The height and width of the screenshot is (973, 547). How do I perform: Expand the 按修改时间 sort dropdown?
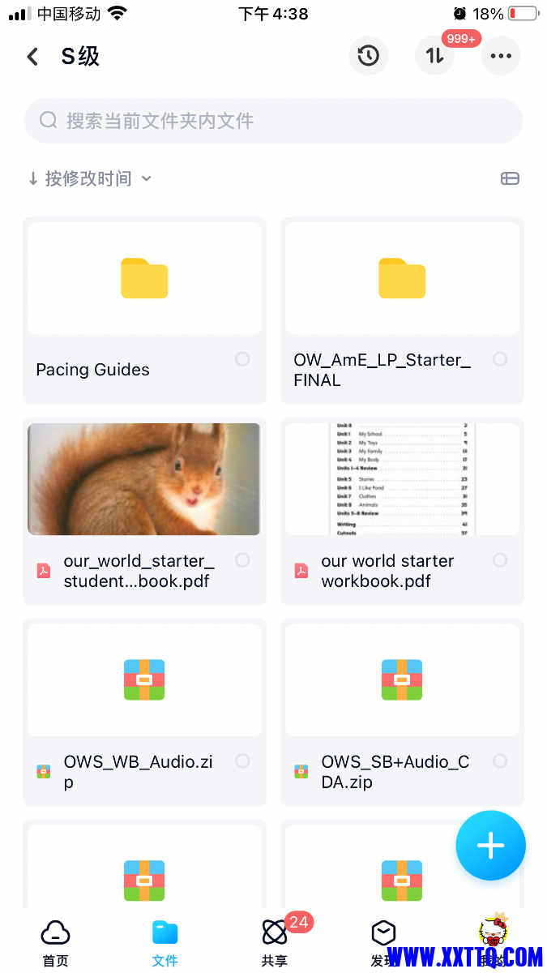tap(89, 178)
